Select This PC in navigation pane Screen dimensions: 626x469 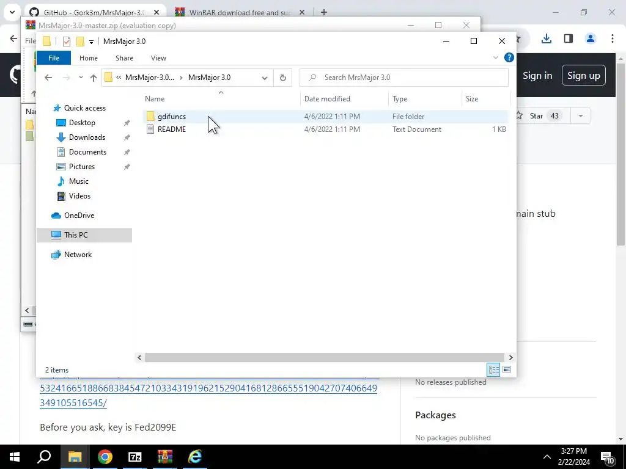(76, 235)
